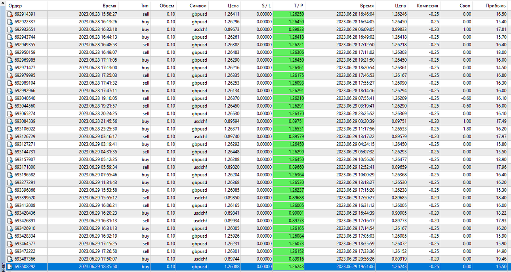Screen dimensions: 511x272
Task: Click the order icon beside 693144731
Action: tap(10, 152)
